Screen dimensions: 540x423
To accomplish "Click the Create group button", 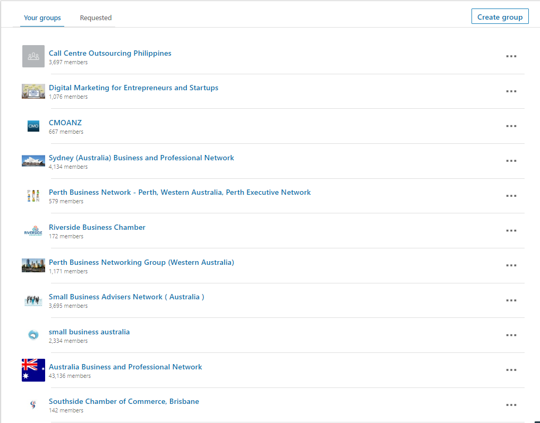I will [500, 17].
